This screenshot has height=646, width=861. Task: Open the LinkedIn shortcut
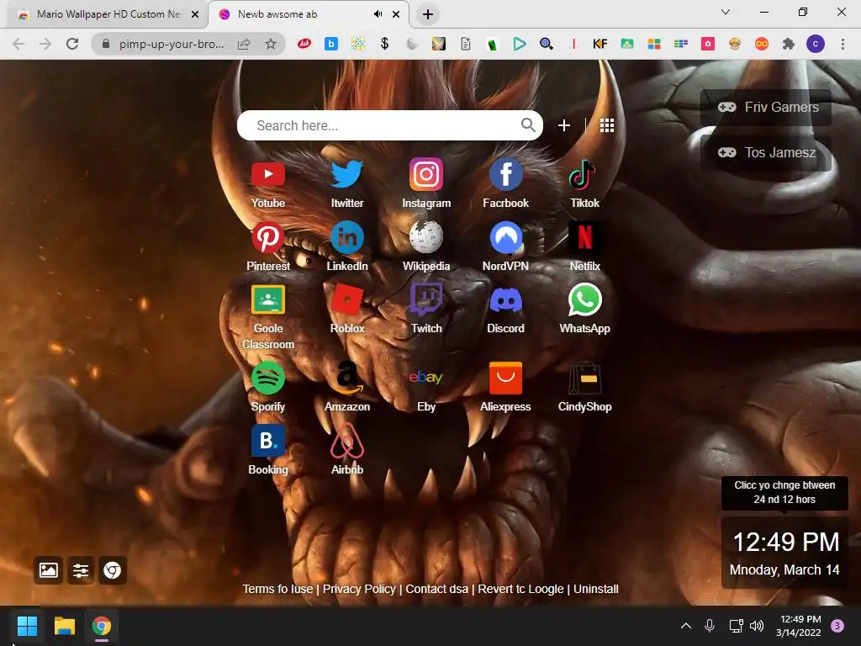[x=347, y=237]
